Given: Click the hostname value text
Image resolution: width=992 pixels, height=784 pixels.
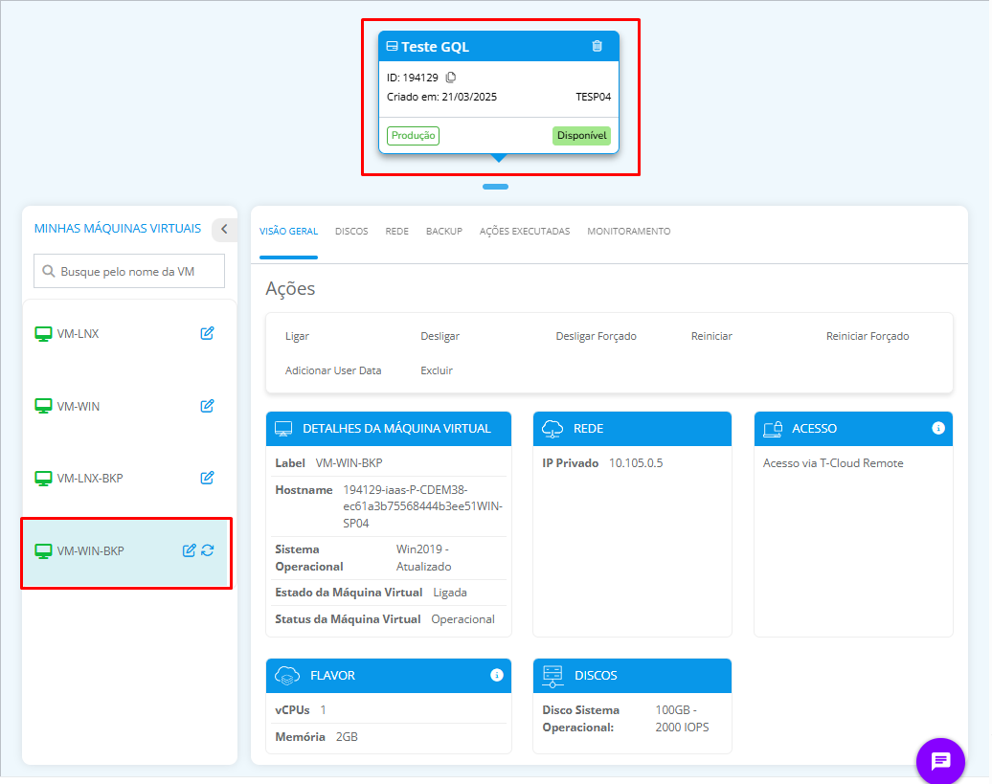Looking at the screenshot, I should (422, 506).
